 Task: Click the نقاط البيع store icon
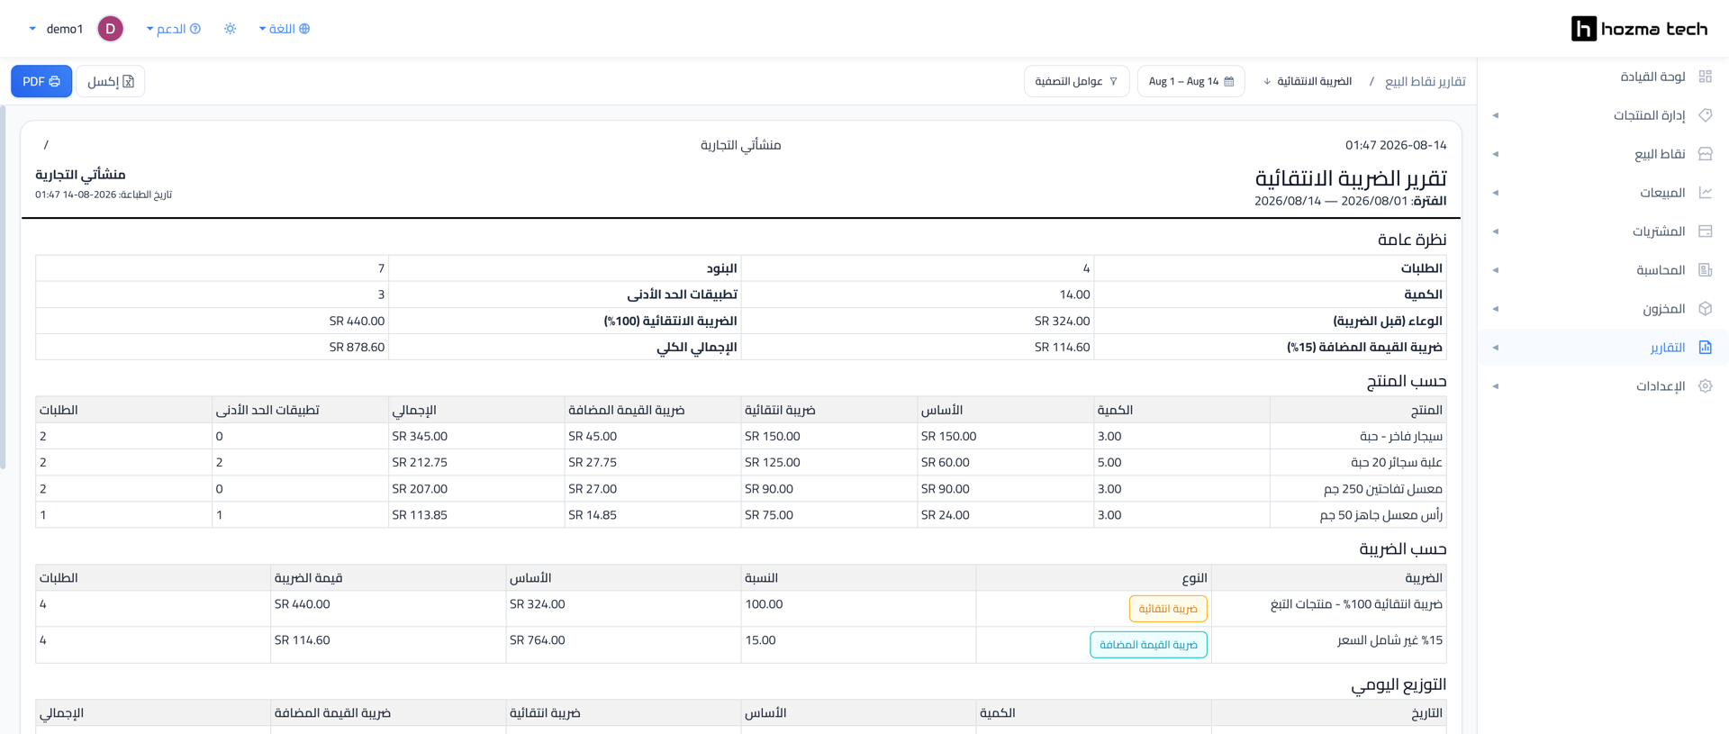(1705, 154)
